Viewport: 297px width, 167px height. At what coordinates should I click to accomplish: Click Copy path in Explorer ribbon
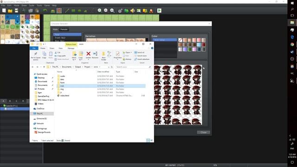[x=60, y=56]
